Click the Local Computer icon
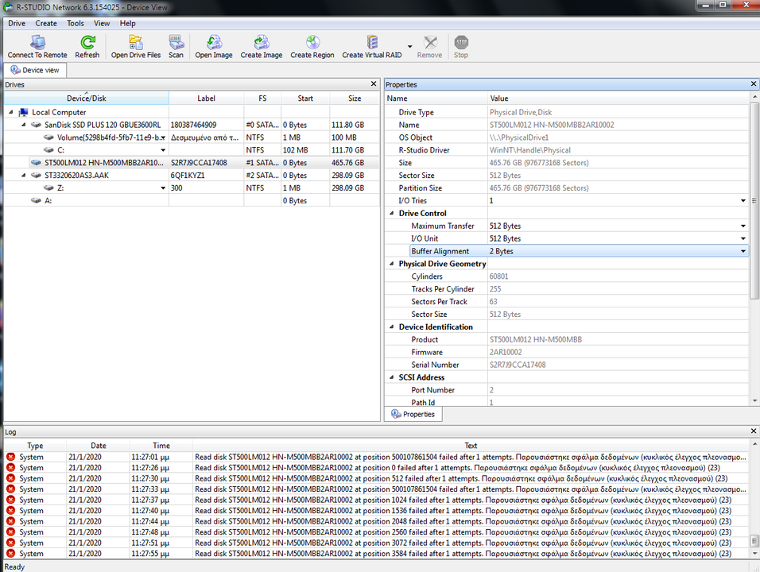 [x=23, y=112]
